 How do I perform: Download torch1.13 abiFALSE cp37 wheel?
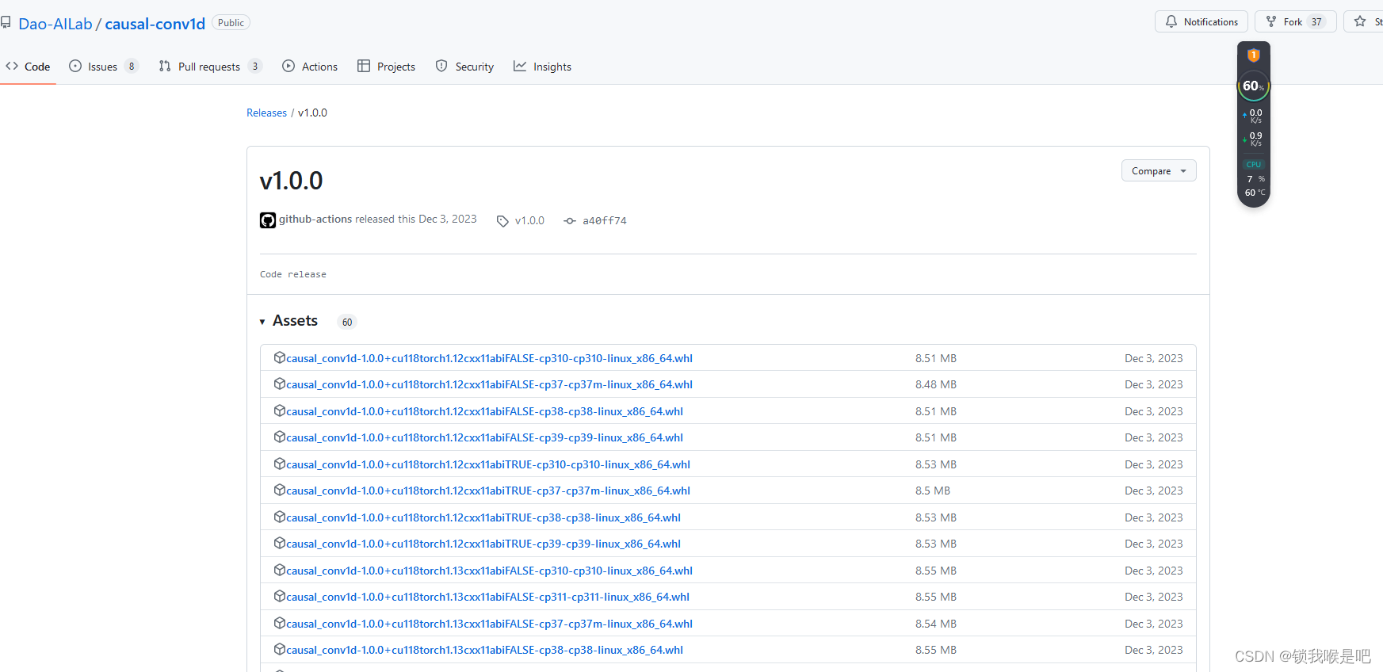[x=489, y=624]
